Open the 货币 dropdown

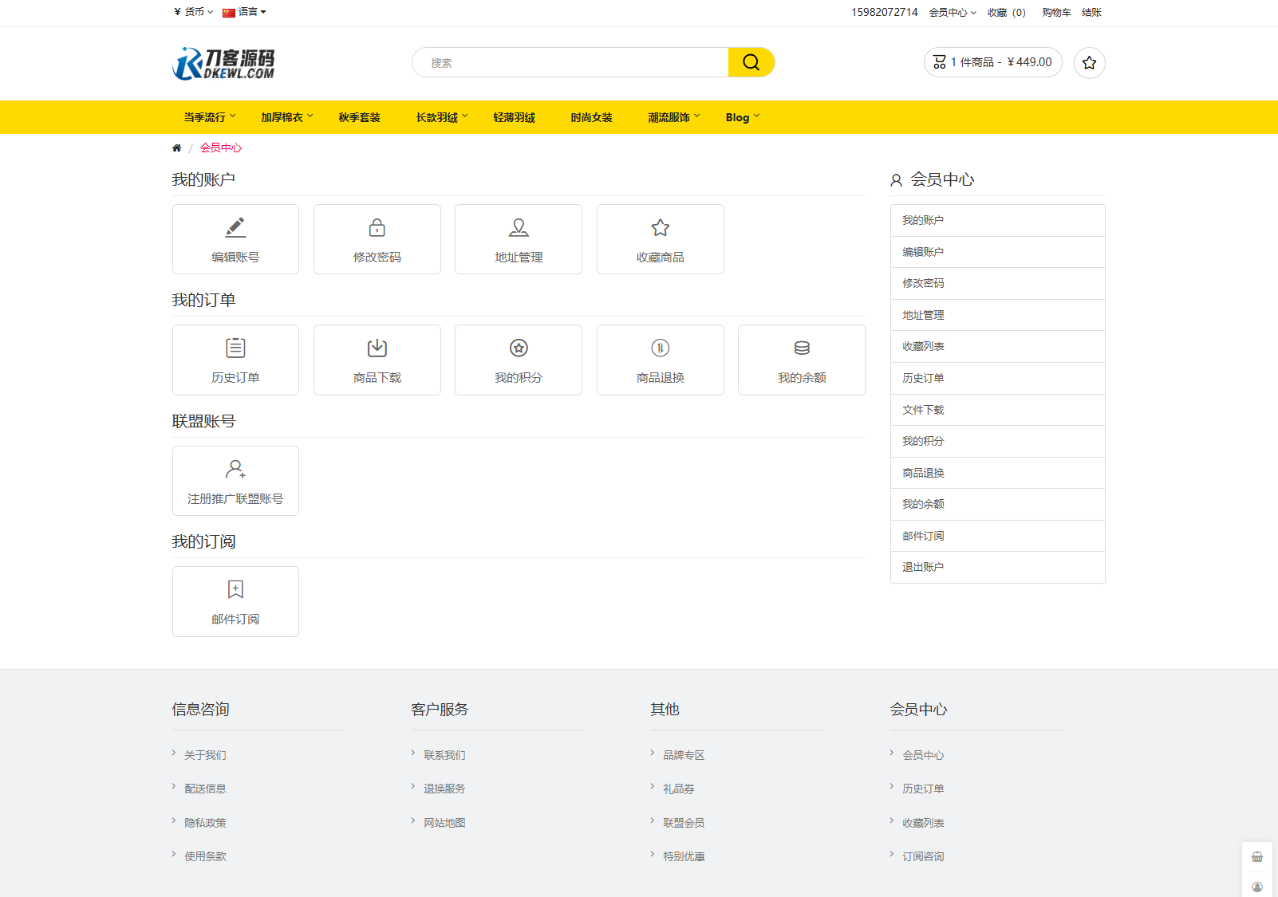192,12
